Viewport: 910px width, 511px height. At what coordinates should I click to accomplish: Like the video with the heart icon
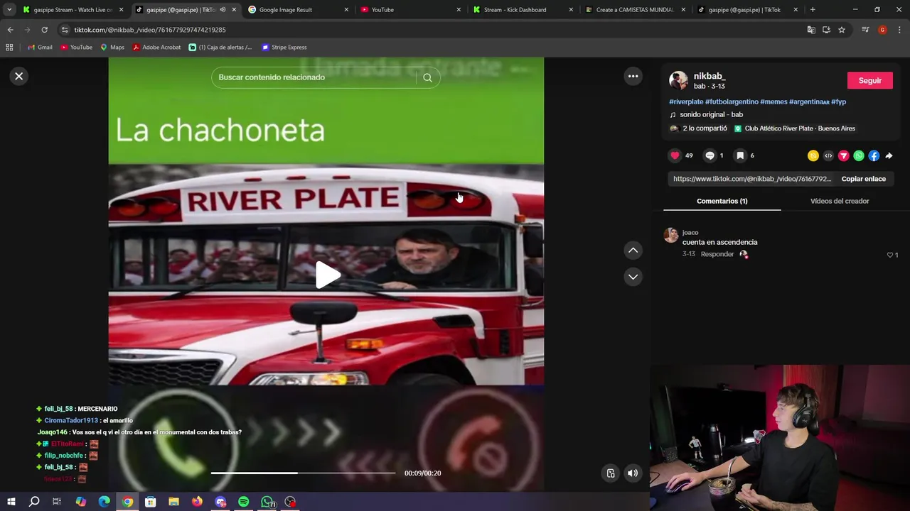tap(675, 155)
